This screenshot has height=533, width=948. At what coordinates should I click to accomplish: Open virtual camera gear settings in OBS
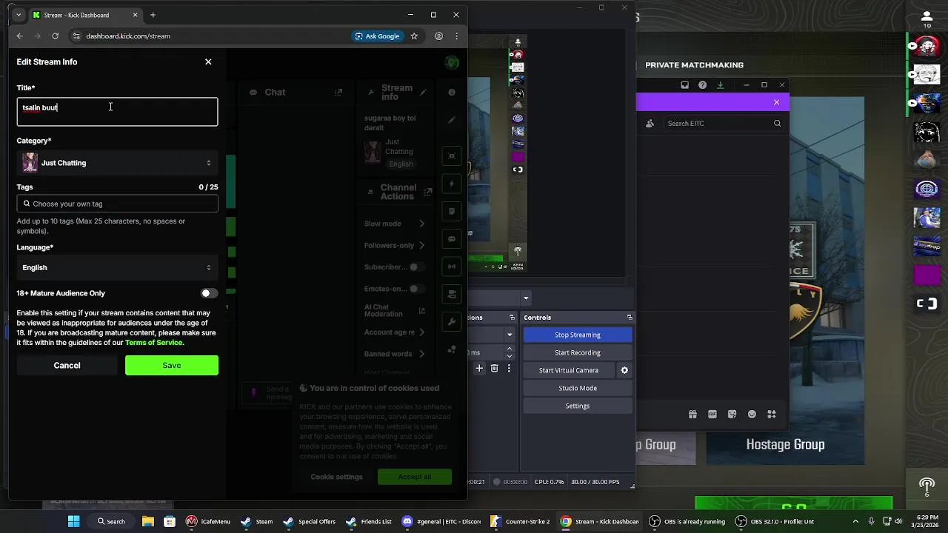coord(624,370)
